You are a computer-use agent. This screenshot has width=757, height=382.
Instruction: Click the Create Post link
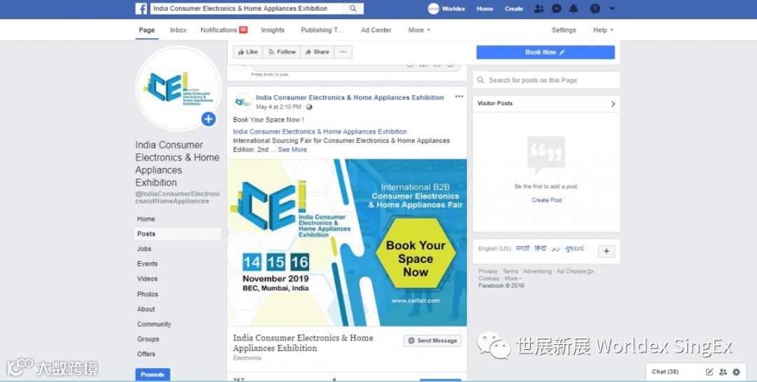click(547, 200)
